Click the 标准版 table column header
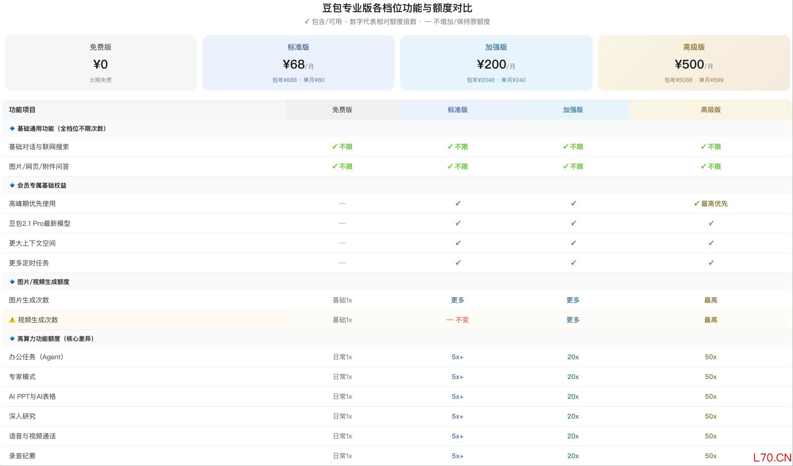 [458, 110]
